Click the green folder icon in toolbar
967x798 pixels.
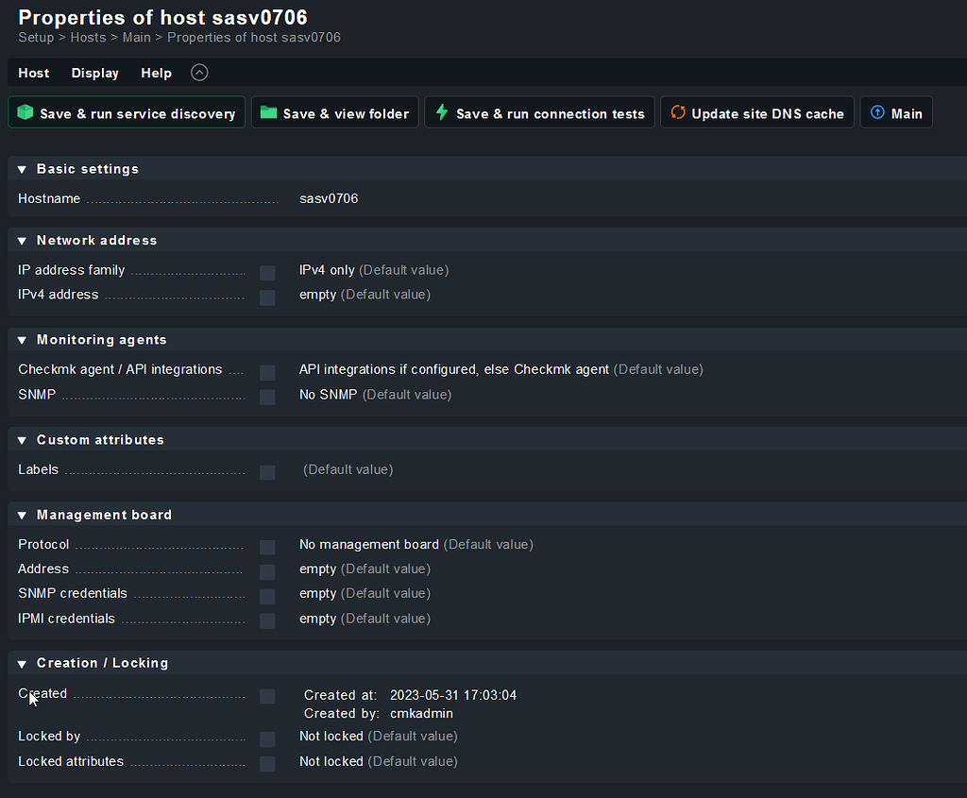point(268,112)
